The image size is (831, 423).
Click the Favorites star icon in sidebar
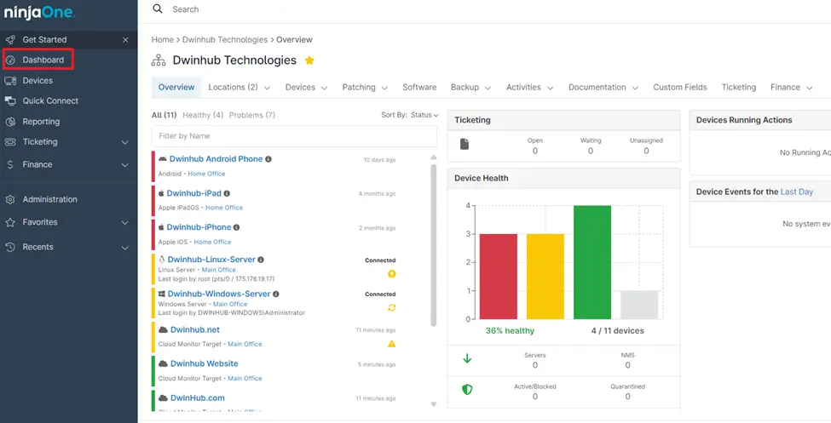(10, 222)
